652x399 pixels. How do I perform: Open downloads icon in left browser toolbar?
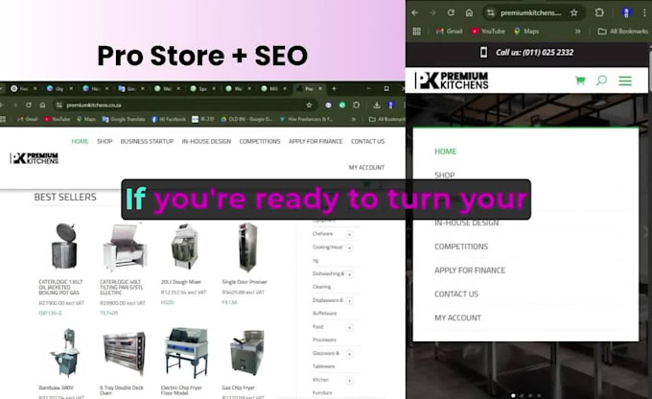[376, 106]
